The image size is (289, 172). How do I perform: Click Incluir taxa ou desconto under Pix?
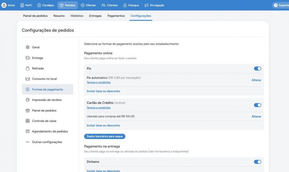point(103,91)
